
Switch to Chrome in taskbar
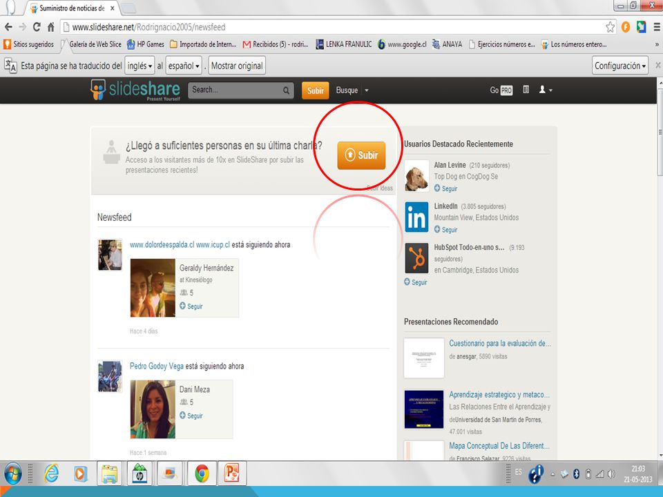[x=202, y=474]
